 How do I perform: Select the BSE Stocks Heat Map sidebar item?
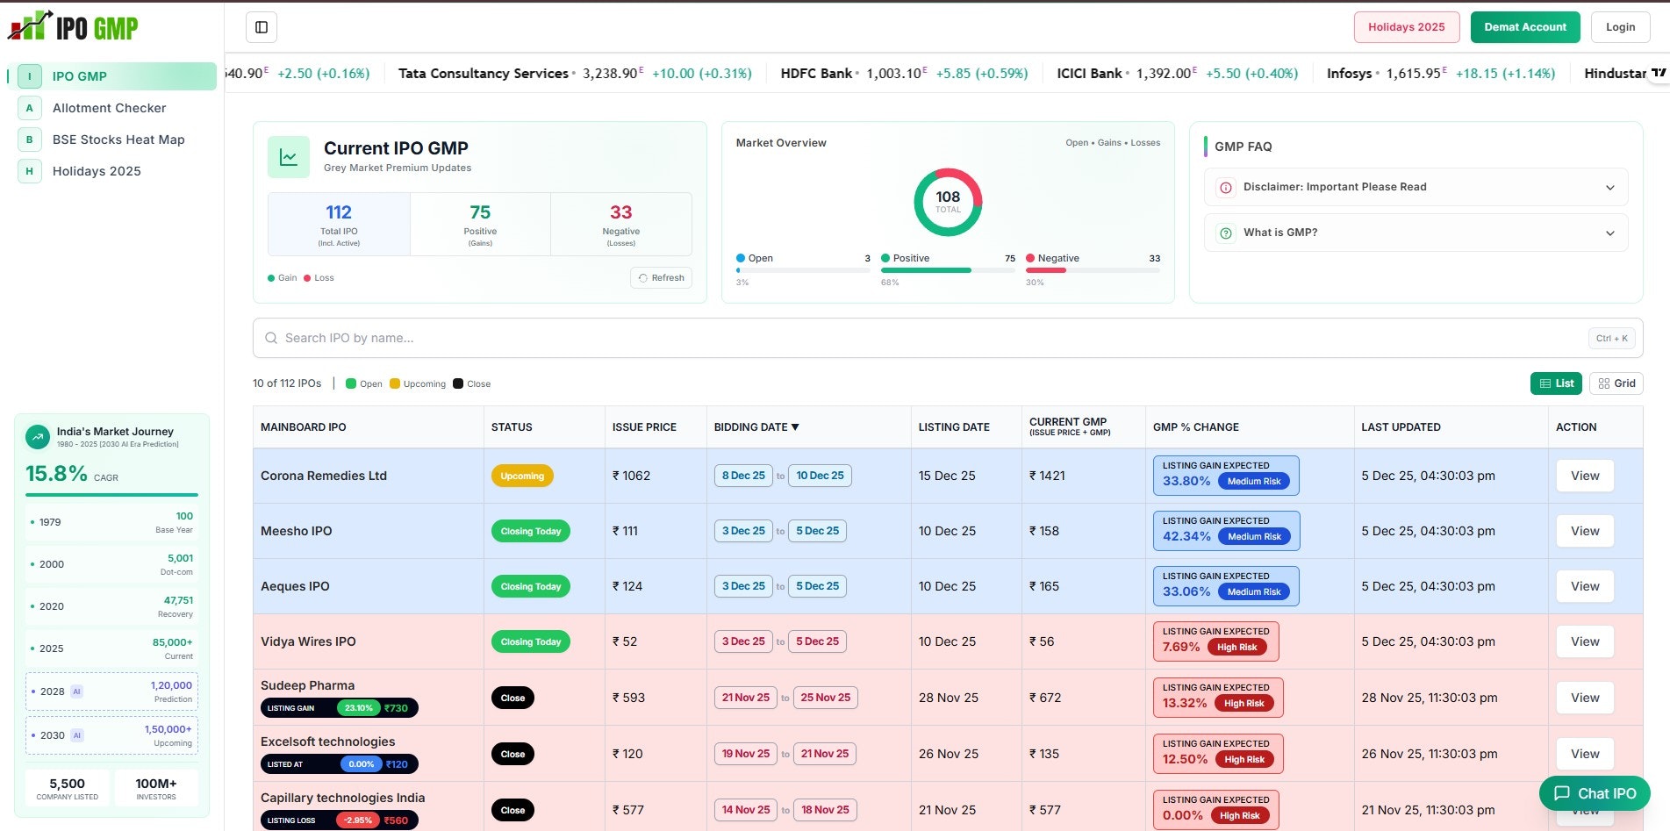pos(118,139)
